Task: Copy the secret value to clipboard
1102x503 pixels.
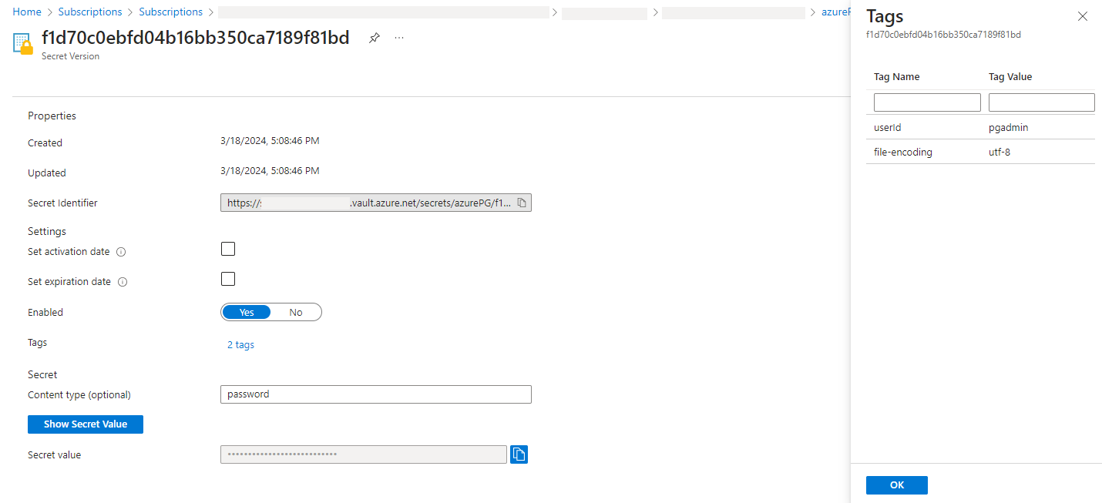Action: [x=519, y=454]
